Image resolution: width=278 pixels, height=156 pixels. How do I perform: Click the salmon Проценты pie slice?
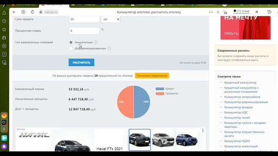click(x=126, y=102)
